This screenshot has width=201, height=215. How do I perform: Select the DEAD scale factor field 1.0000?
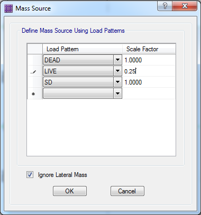pyautogui.click(x=149, y=60)
